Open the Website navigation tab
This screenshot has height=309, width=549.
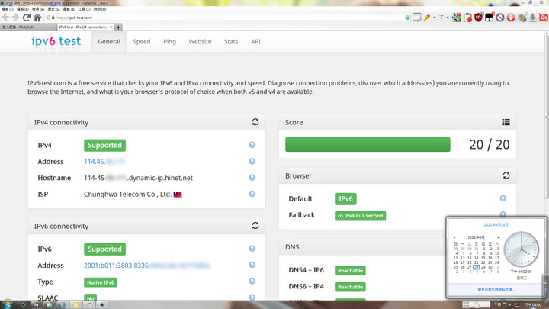[x=200, y=41]
